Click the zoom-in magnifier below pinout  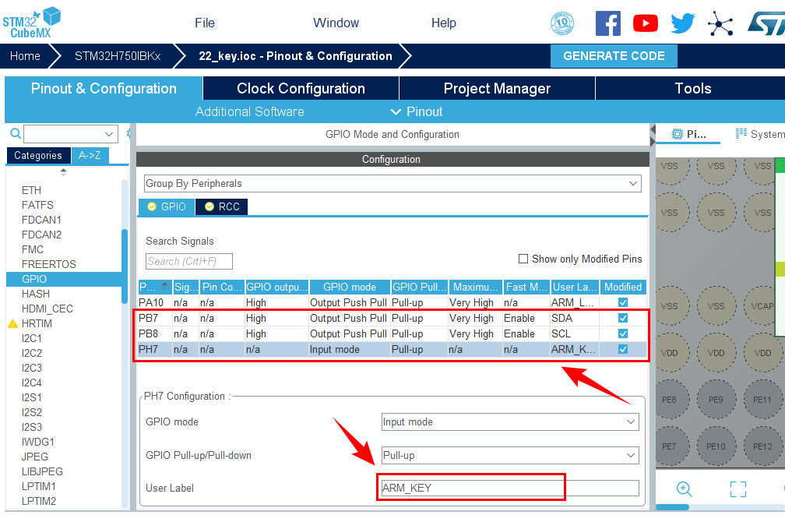685,489
